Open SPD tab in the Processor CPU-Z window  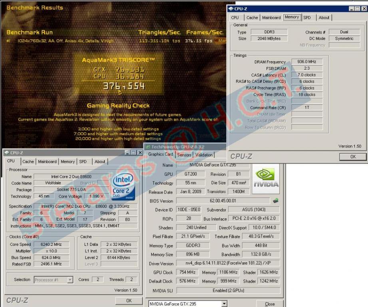click(x=83, y=161)
